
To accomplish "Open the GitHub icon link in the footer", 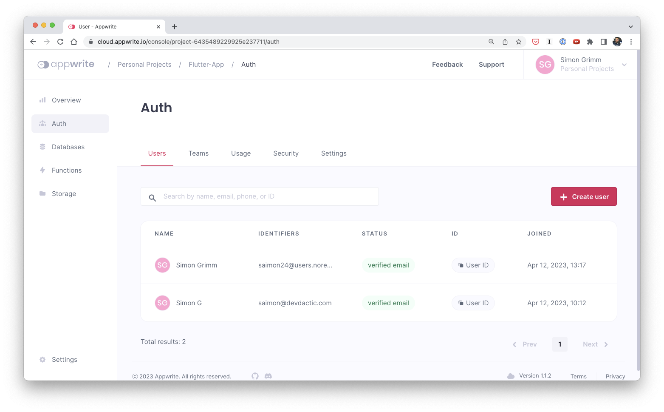I will [255, 376].
